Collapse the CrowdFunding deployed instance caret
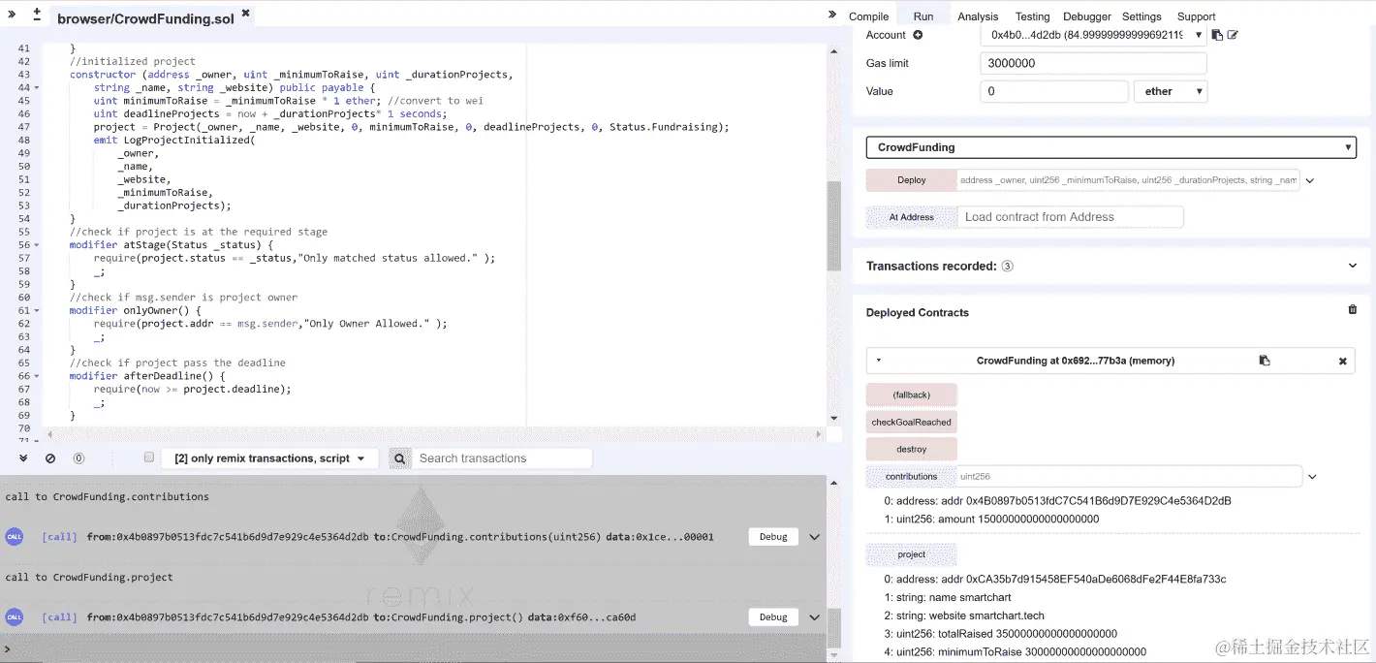Image resolution: width=1376 pixels, height=663 pixels. 879,361
